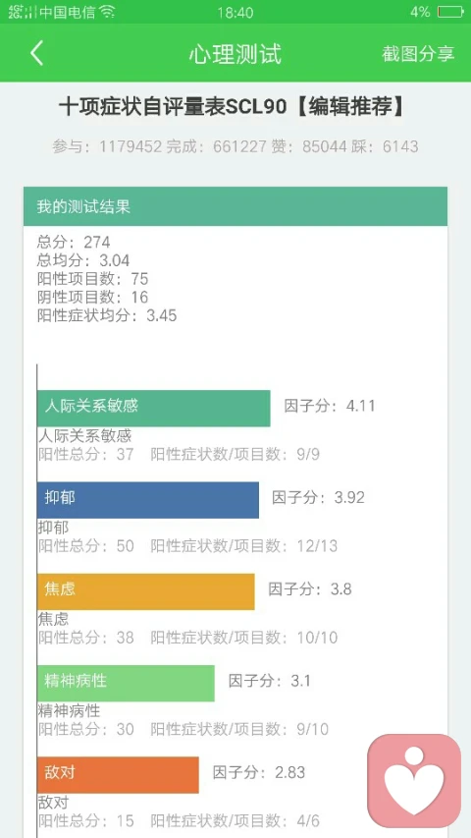Tap the yellow 焦虑 bar
Viewport: 471px width, 838px height.
pos(146,591)
